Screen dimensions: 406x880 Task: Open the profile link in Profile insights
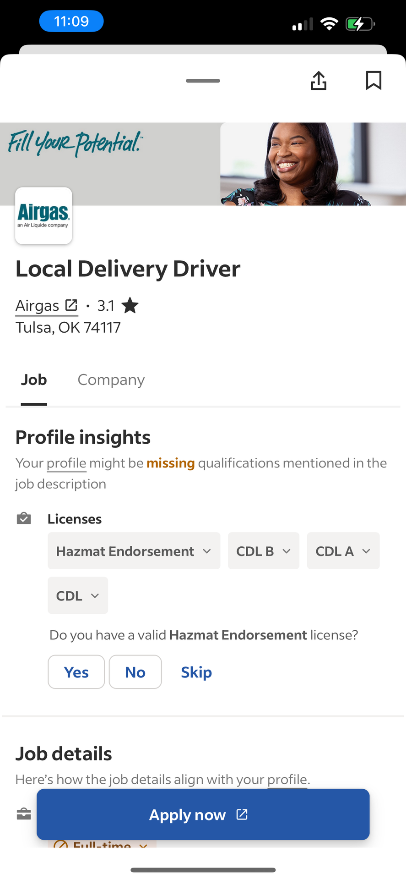pyautogui.click(x=66, y=463)
